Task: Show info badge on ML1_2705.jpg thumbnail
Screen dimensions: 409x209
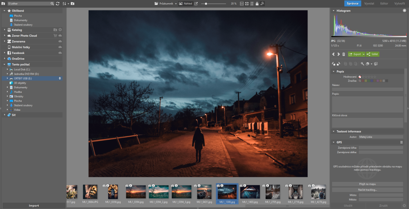Action: 267,185
